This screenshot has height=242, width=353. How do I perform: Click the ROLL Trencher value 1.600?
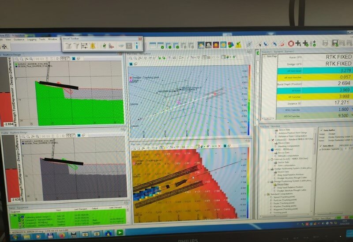[343, 109]
